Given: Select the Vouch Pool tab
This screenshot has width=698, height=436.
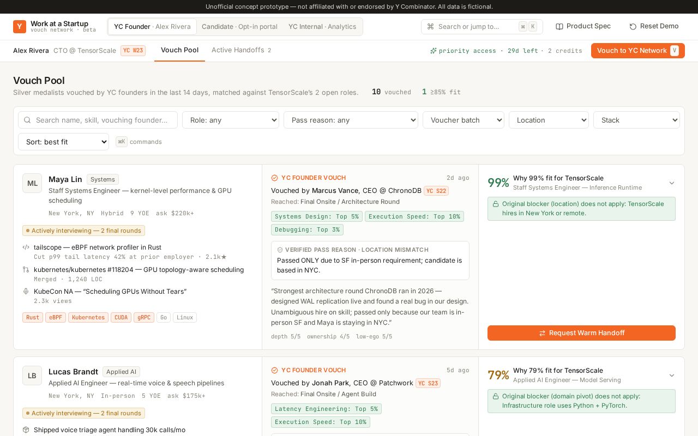Looking at the screenshot, I should coord(179,50).
